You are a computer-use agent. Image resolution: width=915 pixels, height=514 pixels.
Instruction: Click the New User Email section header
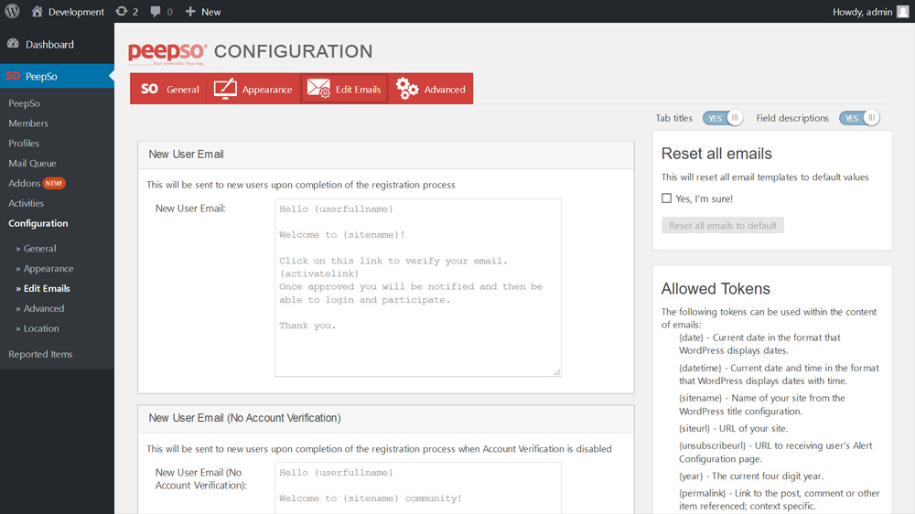[386, 155]
